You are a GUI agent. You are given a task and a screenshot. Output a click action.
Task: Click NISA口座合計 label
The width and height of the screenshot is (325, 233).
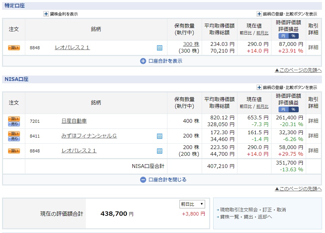pos(148,166)
